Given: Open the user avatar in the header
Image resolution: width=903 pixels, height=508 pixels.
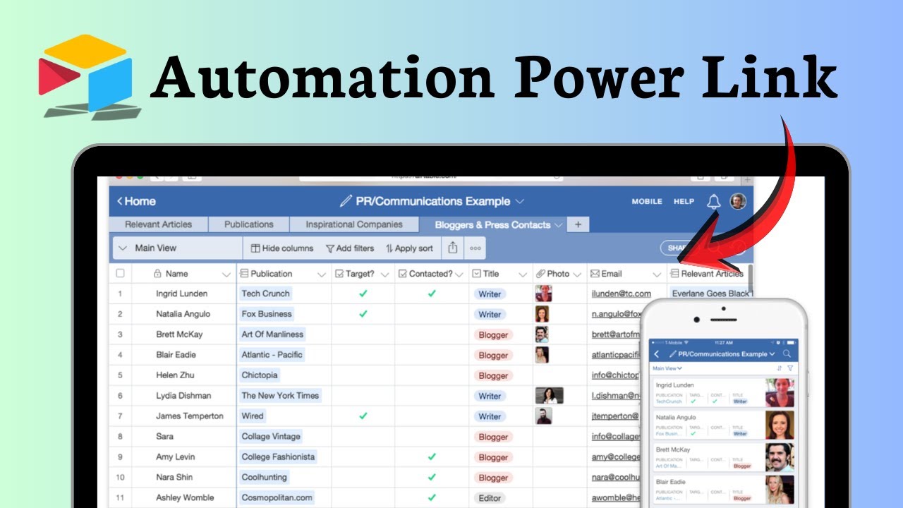Looking at the screenshot, I should (x=737, y=201).
